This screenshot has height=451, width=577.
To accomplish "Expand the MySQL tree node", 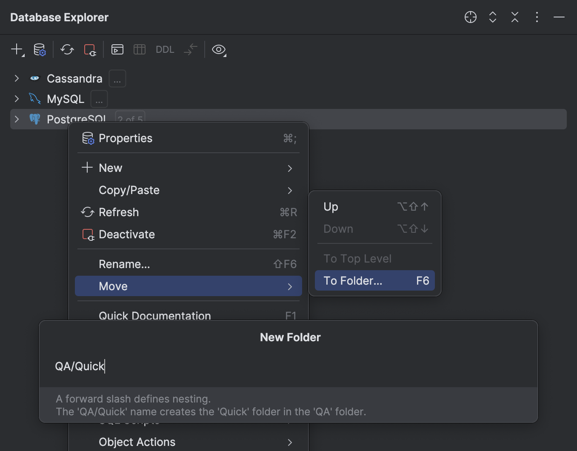I will tap(17, 99).
